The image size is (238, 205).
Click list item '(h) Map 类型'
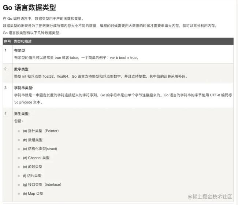[33, 194]
